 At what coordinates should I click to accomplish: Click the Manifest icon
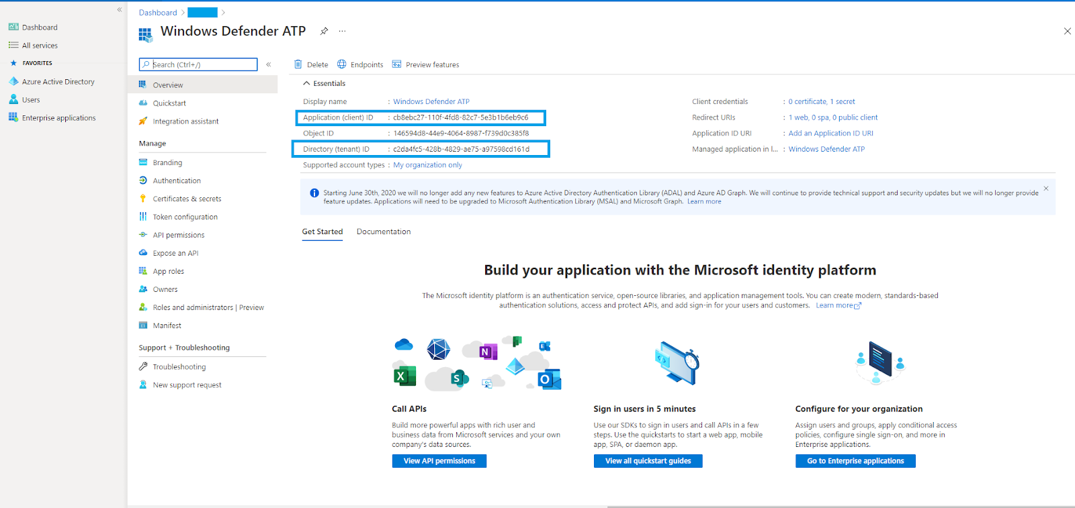tap(142, 325)
